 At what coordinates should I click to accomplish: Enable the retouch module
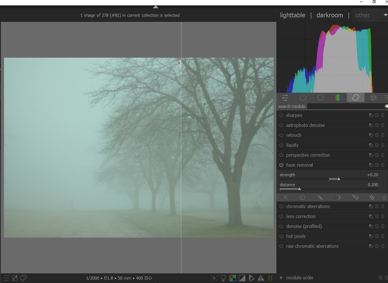(x=281, y=135)
